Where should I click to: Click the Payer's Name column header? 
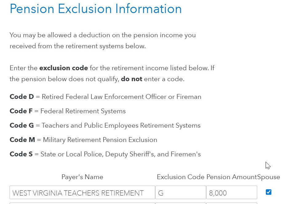(82, 177)
